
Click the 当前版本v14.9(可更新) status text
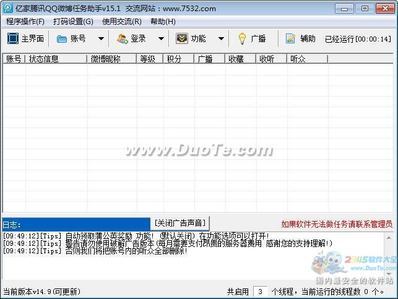point(41,292)
